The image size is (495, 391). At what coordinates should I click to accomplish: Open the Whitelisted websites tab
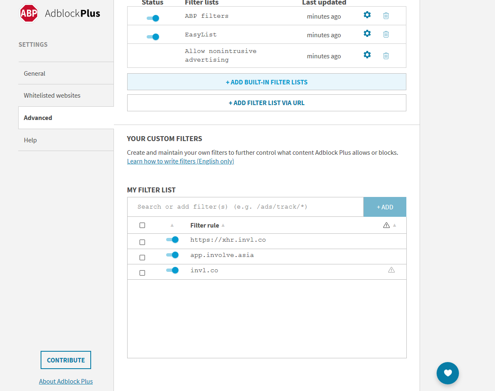pyautogui.click(x=66, y=95)
